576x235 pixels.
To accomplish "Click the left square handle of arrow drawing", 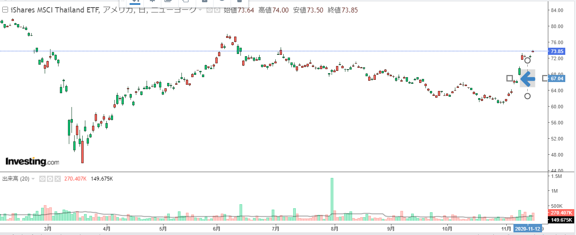I will point(509,78).
